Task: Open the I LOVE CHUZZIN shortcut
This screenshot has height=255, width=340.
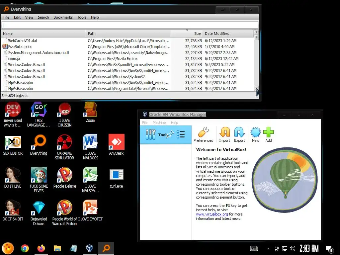Action: point(64,115)
